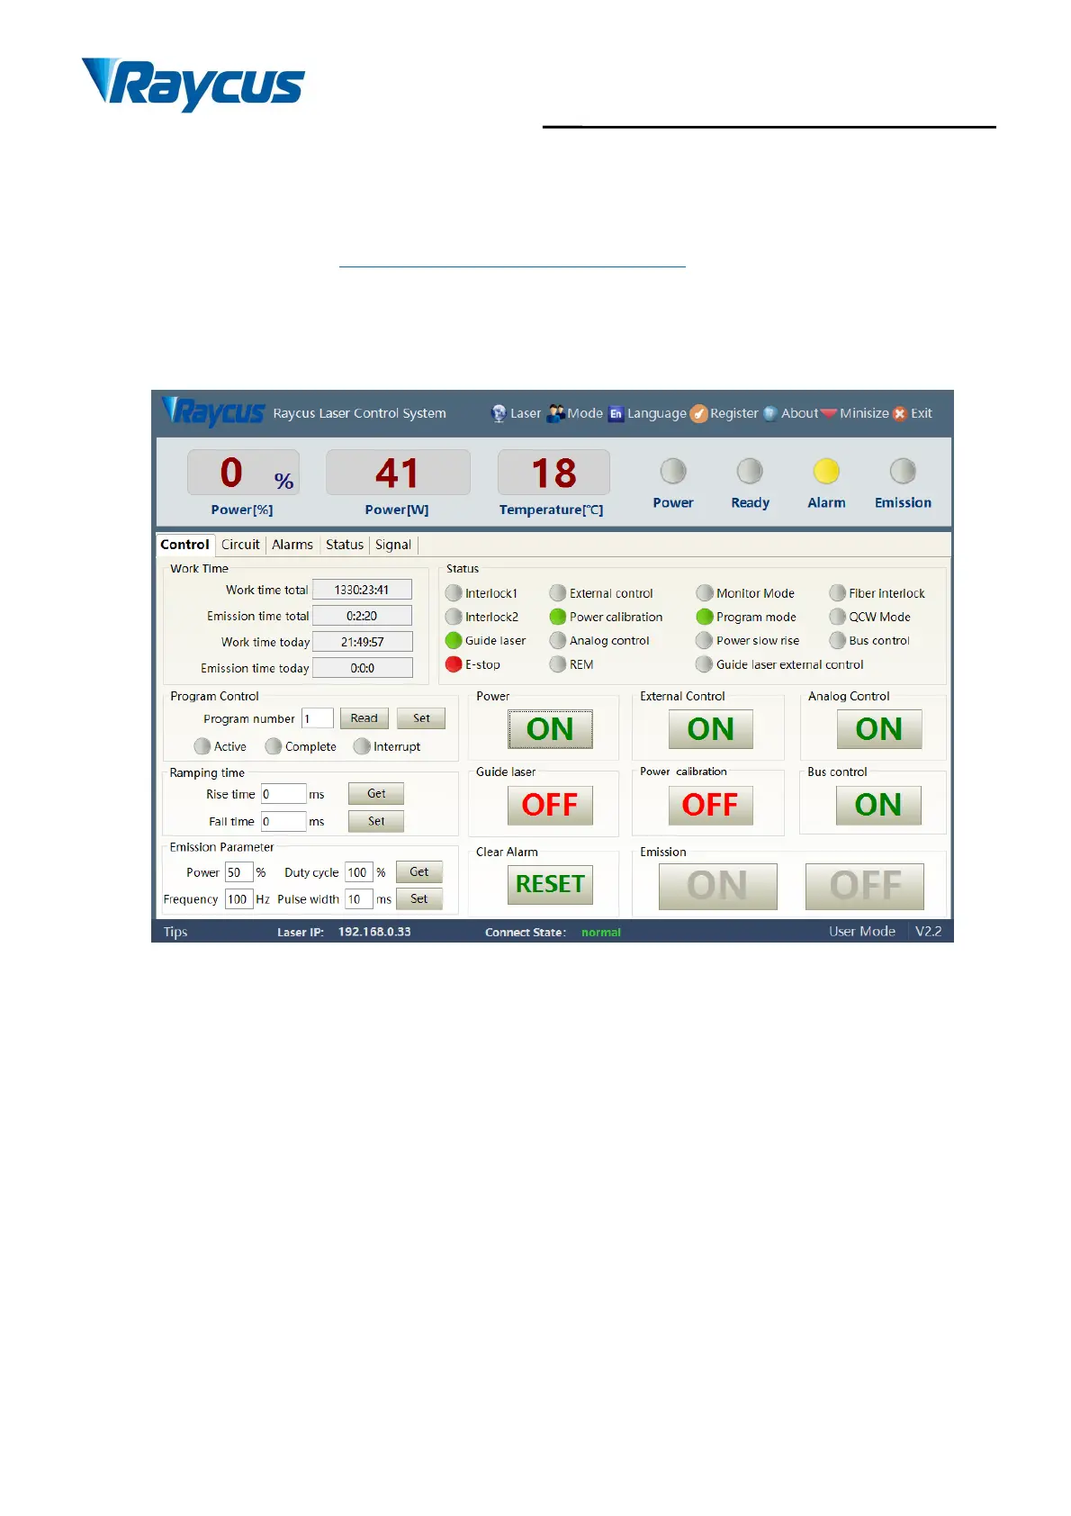
Task: Click the Exit red X icon
Action: click(899, 413)
